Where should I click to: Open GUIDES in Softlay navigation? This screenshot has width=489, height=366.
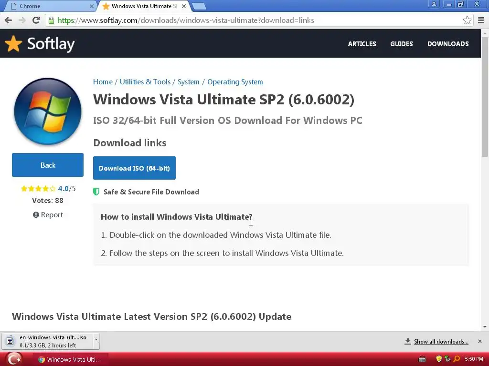[401, 44]
